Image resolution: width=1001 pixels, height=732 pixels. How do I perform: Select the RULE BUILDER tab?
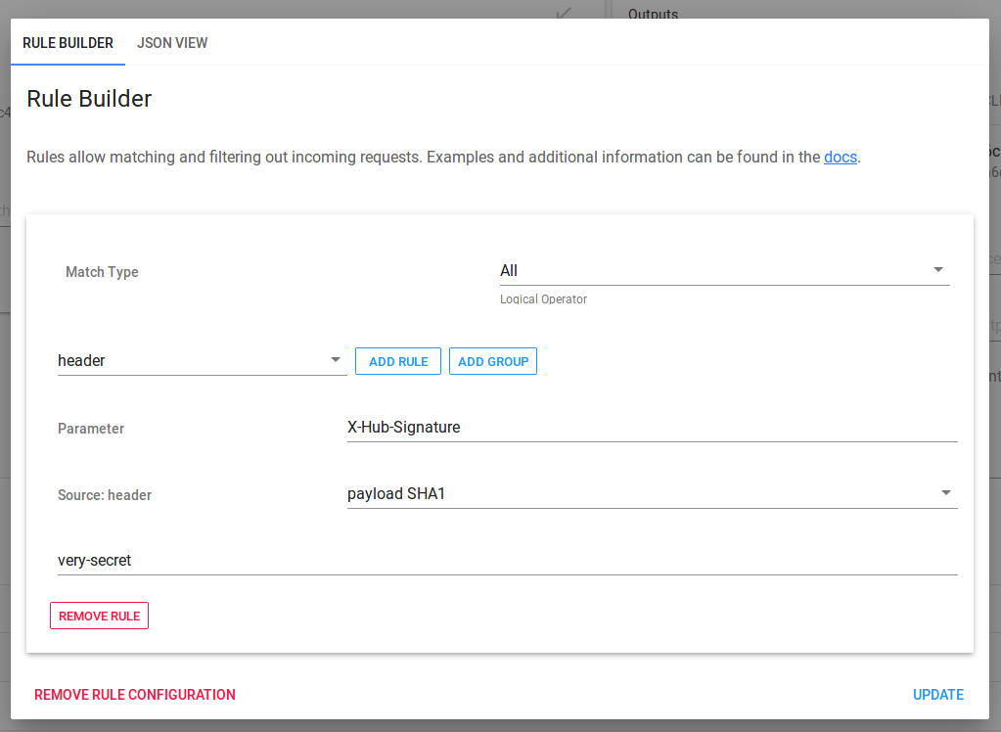[x=68, y=43]
